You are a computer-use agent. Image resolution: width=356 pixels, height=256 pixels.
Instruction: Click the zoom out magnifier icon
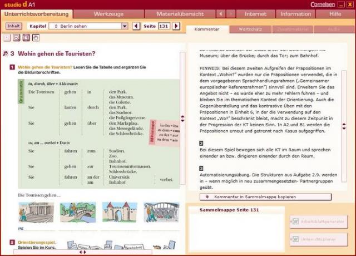tap(17, 37)
